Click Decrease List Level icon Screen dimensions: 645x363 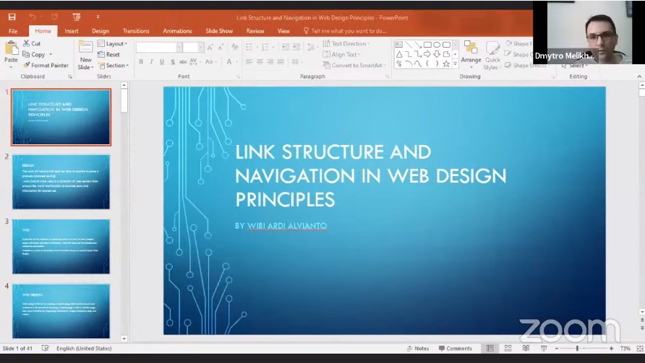coord(286,47)
